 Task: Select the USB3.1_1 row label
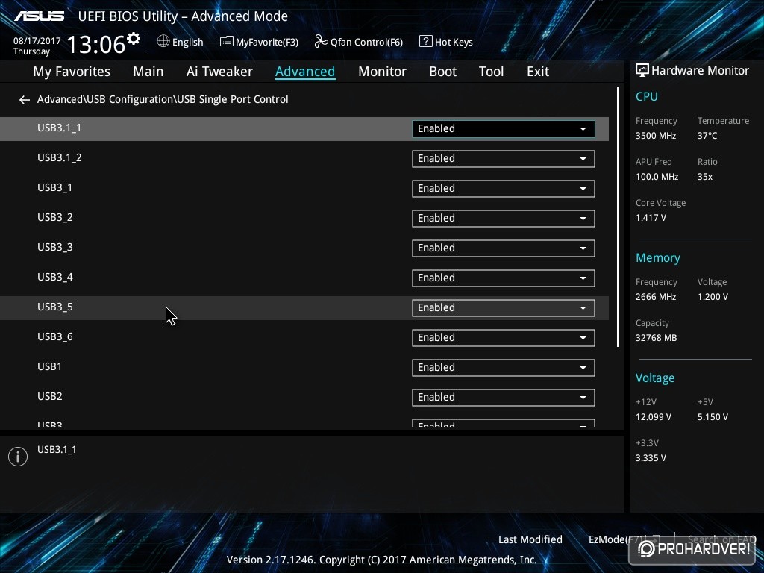(x=60, y=128)
